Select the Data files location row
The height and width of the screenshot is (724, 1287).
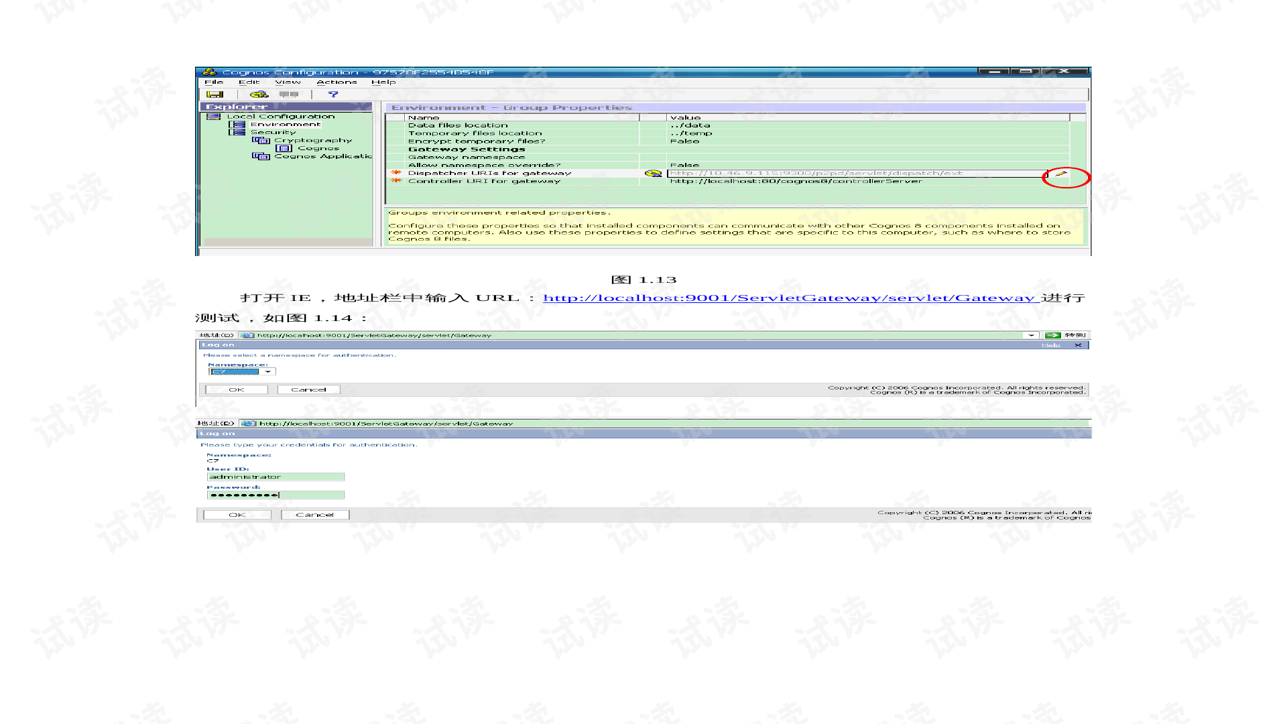tap(727, 125)
